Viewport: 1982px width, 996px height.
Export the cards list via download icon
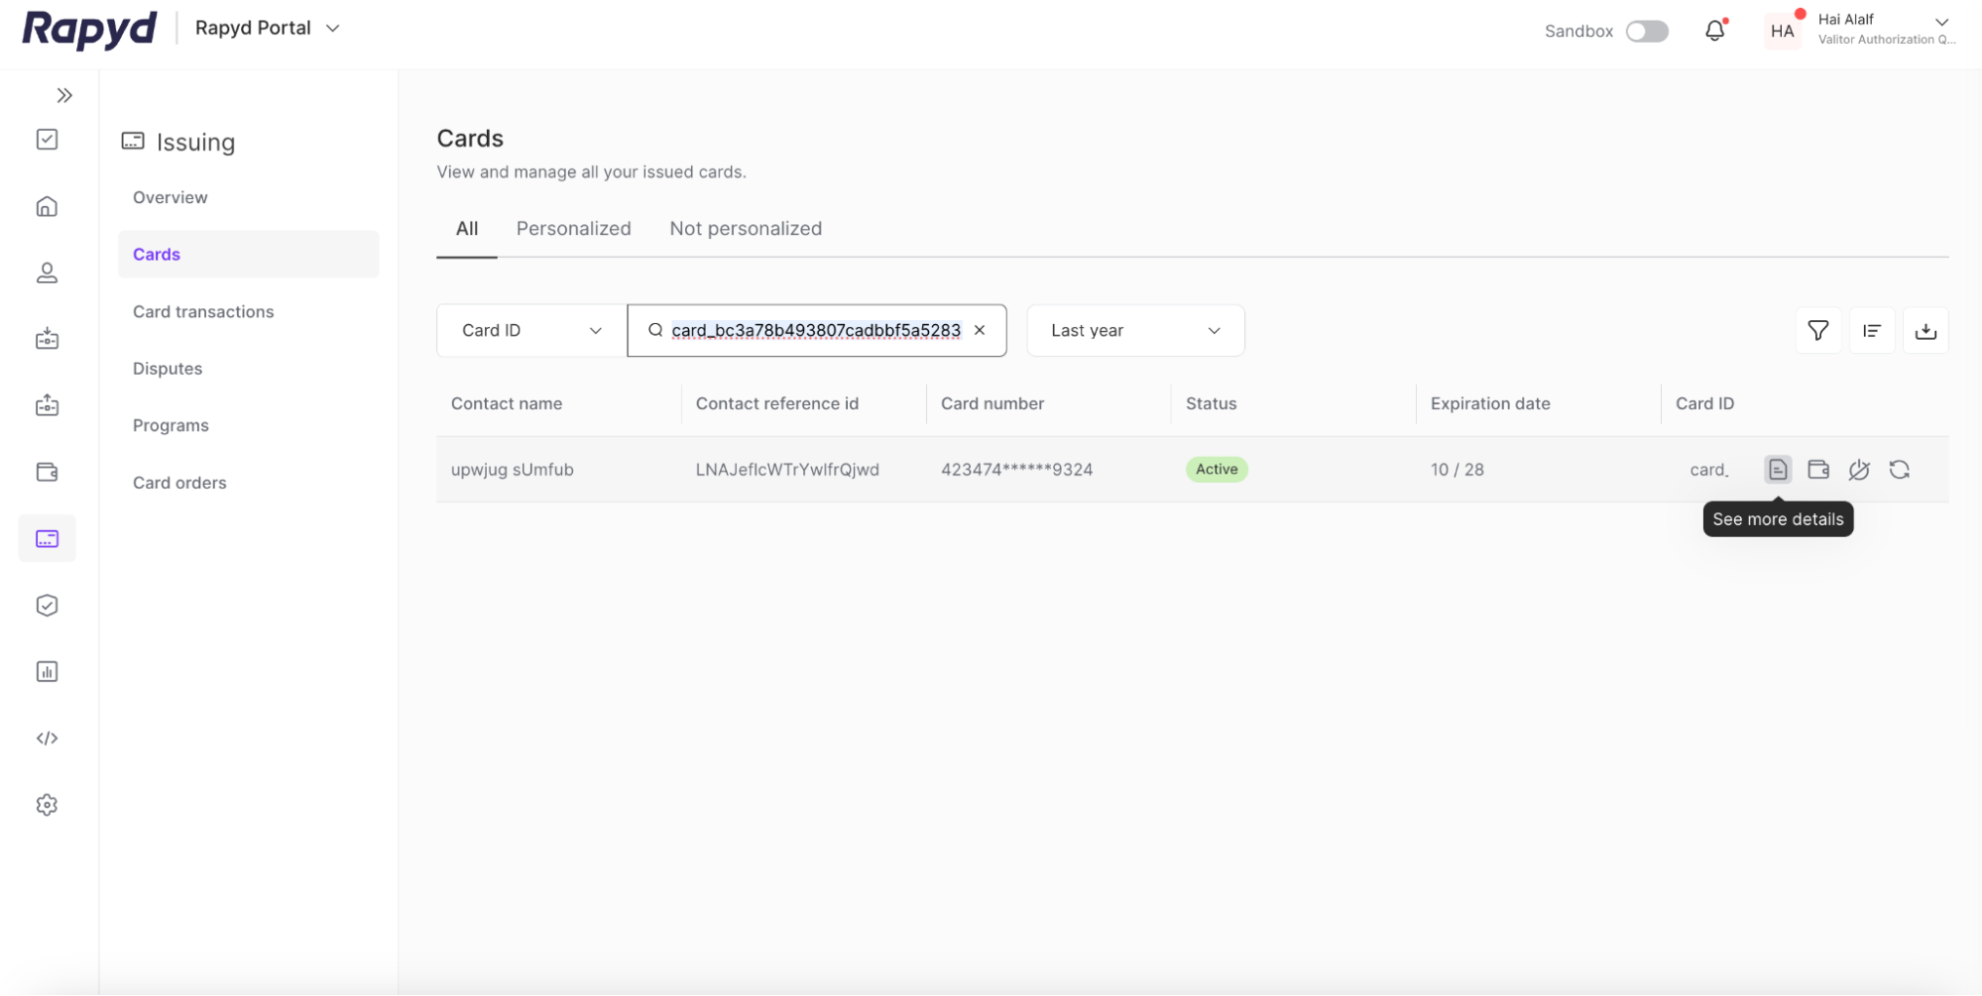point(1925,330)
